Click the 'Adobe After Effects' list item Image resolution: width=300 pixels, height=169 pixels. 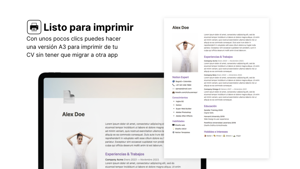point(184,116)
